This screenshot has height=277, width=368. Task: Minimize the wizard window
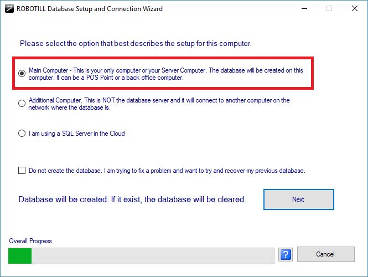(304, 9)
